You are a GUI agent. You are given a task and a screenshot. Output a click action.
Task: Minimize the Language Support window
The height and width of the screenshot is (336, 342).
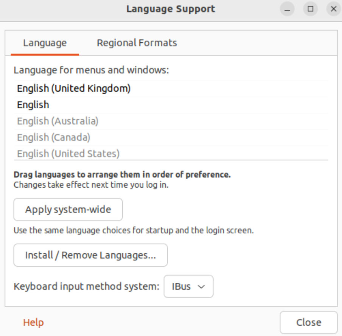(x=288, y=9)
